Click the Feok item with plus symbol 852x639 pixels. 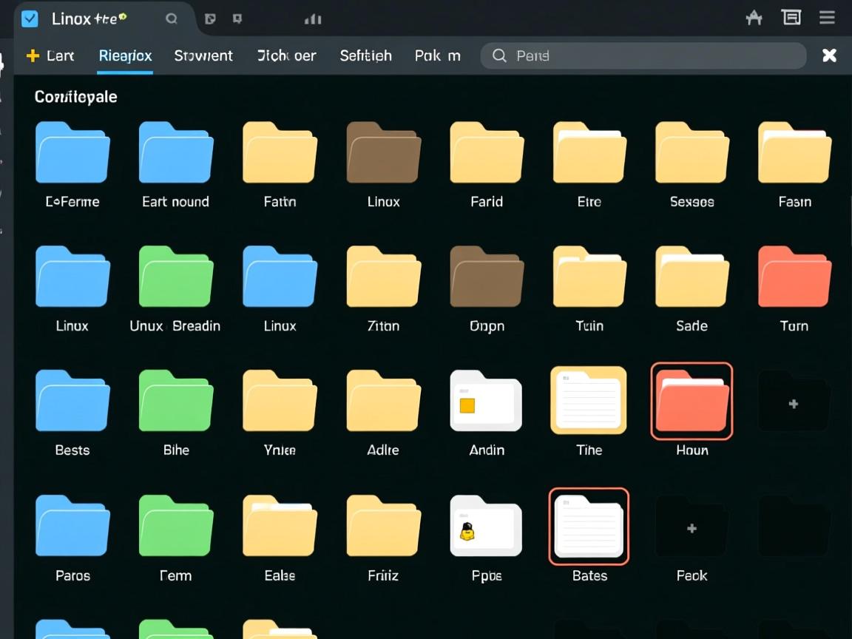(x=691, y=527)
